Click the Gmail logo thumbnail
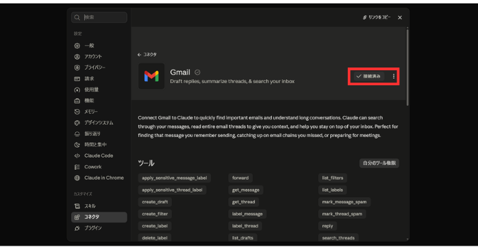Screen dimensions: 478x249 click(151, 76)
